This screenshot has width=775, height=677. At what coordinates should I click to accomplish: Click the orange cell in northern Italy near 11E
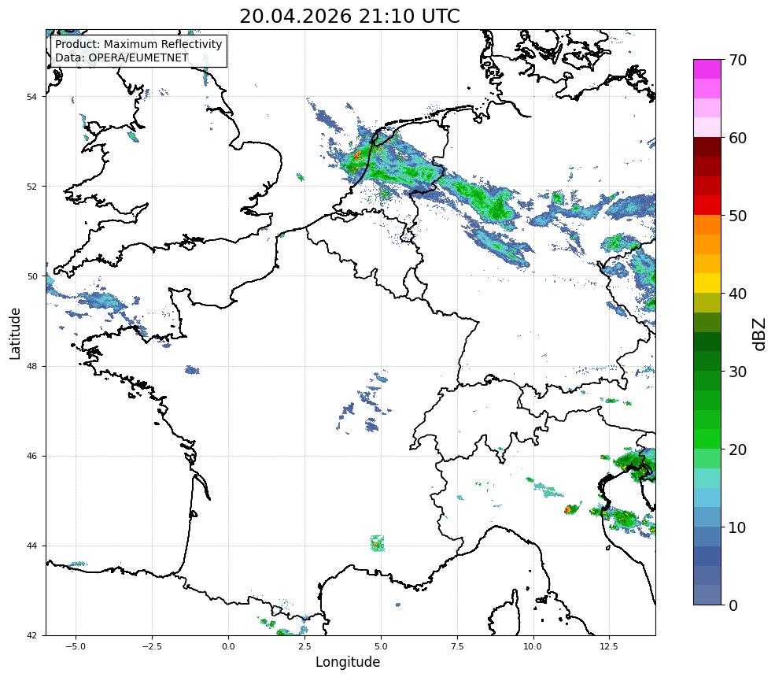point(570,509)
